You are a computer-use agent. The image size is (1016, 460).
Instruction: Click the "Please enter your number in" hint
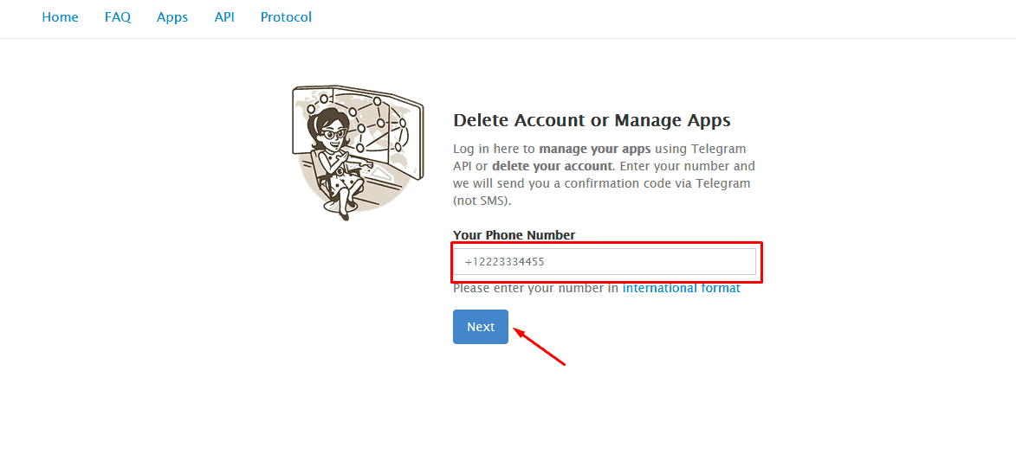[535, 288]
